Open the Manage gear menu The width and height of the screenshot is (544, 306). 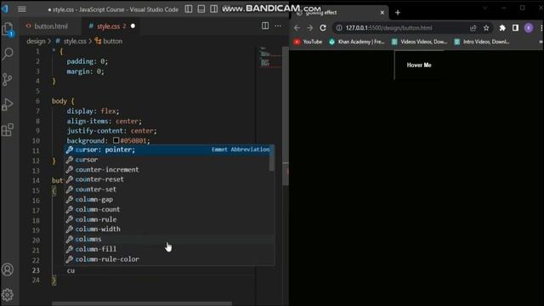pos(8,295)
